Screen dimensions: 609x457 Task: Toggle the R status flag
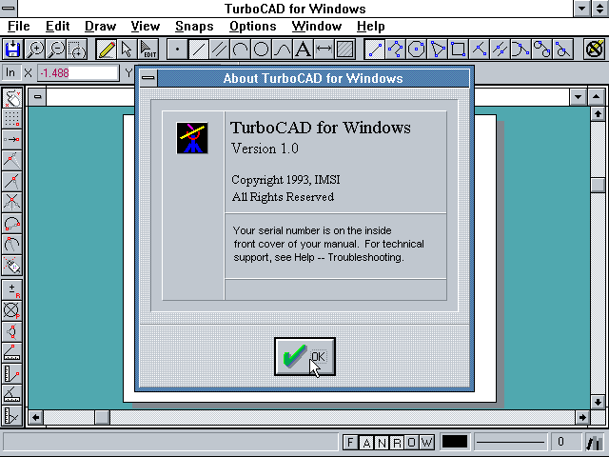coord(397,442)
